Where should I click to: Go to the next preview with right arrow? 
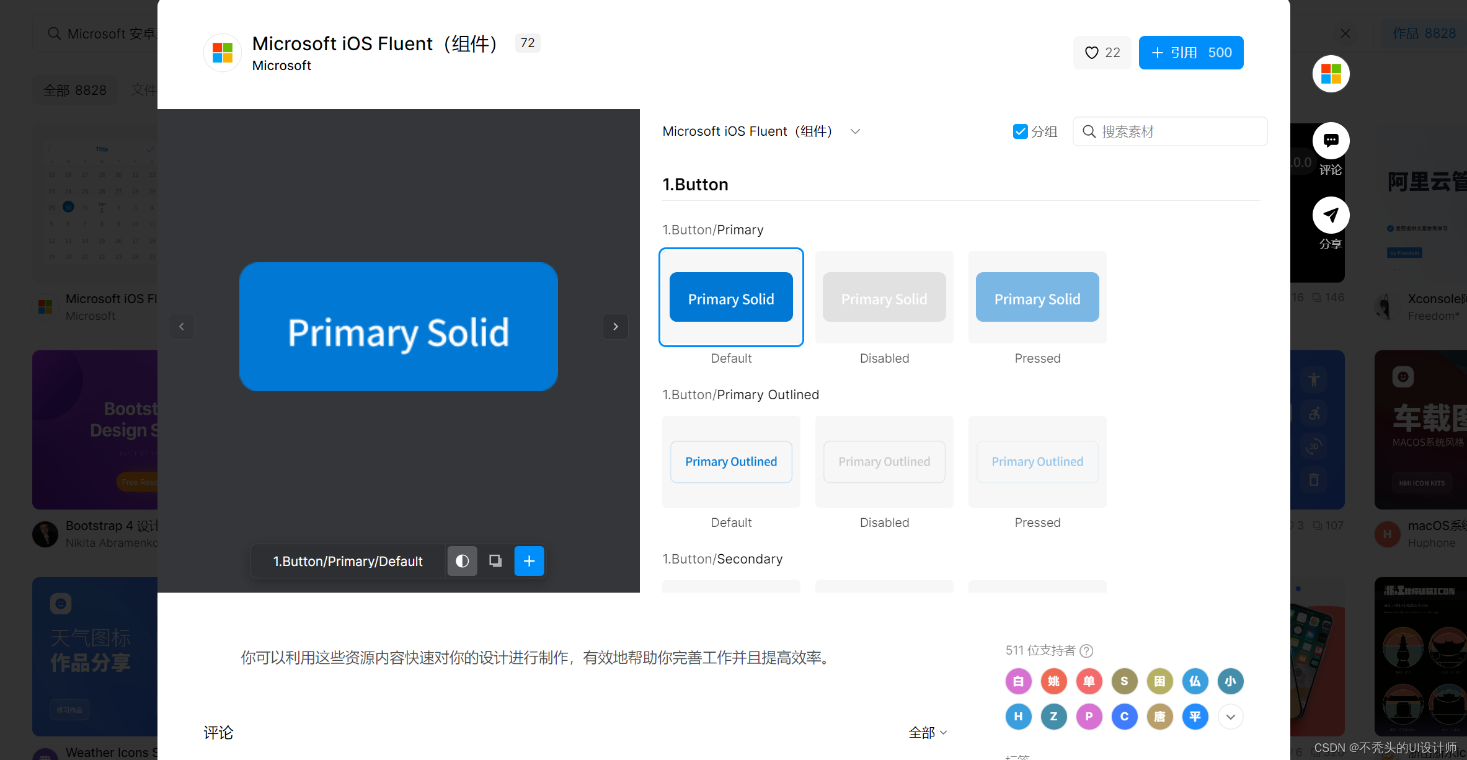point(616,327)
